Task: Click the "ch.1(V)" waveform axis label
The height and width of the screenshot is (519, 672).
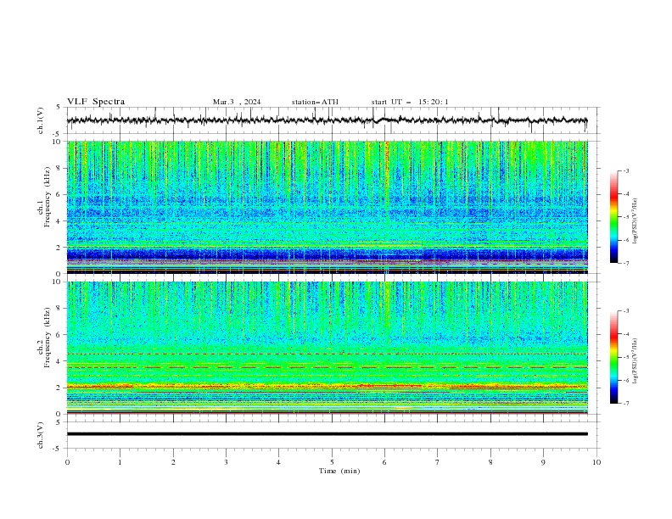Action: pos(41,120)
